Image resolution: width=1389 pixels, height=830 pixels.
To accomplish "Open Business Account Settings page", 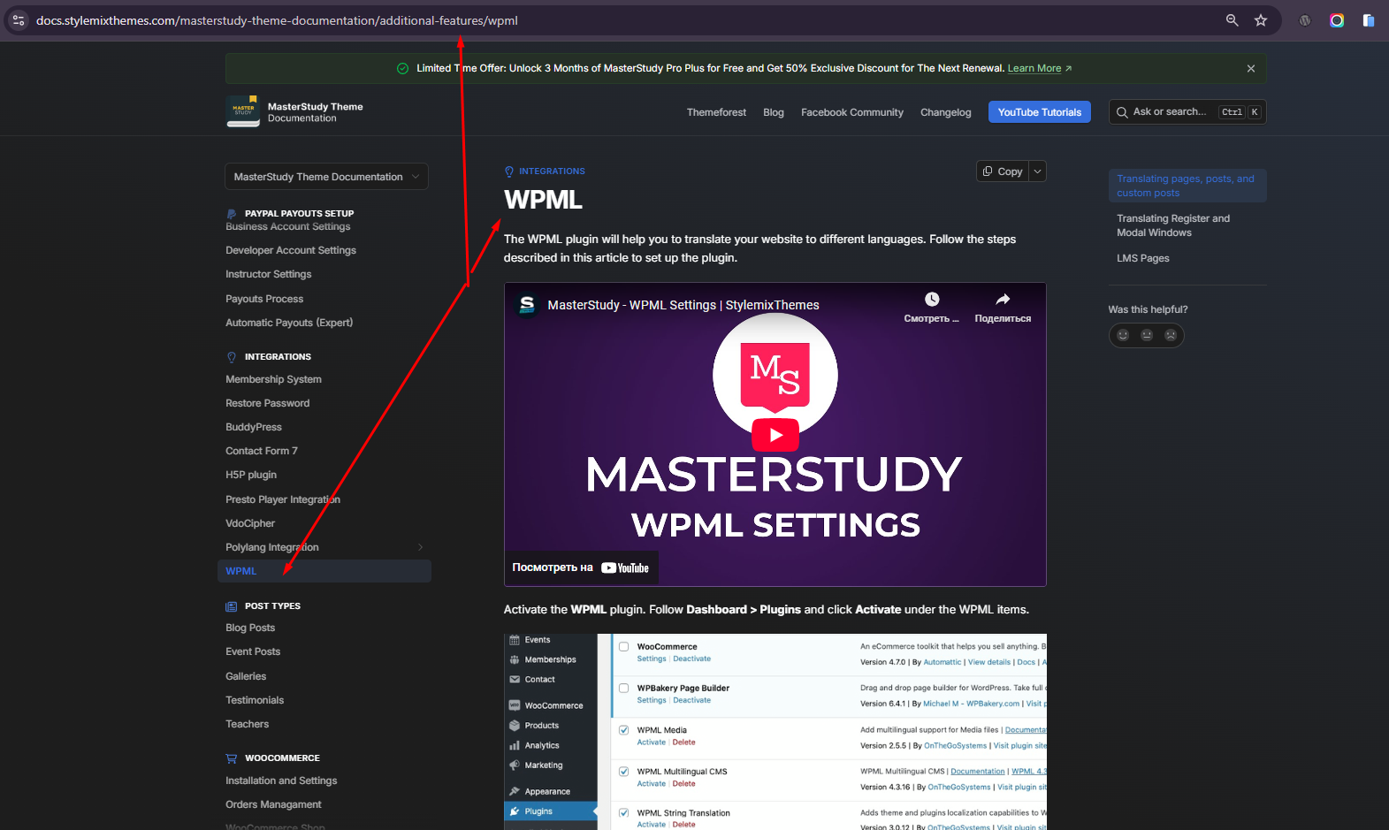I will (287, 227).
